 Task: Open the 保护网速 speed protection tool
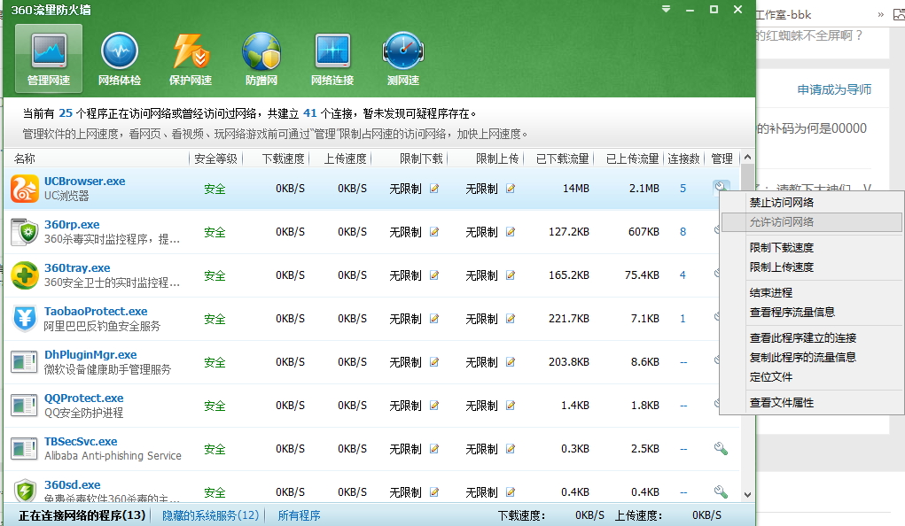coord(191,58)
